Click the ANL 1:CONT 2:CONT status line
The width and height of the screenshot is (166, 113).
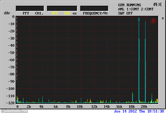coord(136,9)
